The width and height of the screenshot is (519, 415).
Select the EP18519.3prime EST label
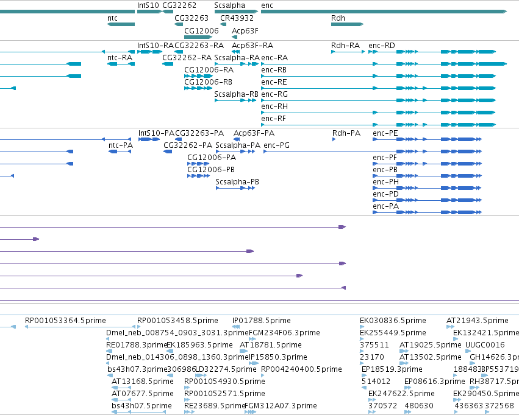pyautogui.click(x=392, y=369)
